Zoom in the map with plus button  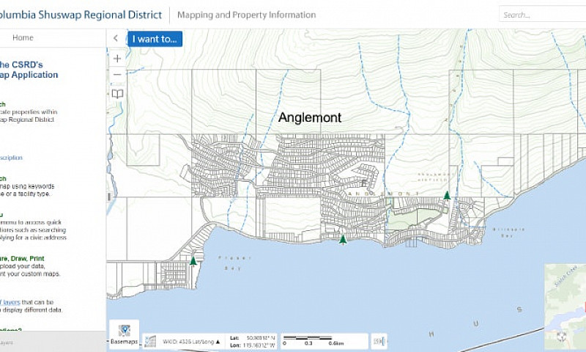[x=117, y=59]
